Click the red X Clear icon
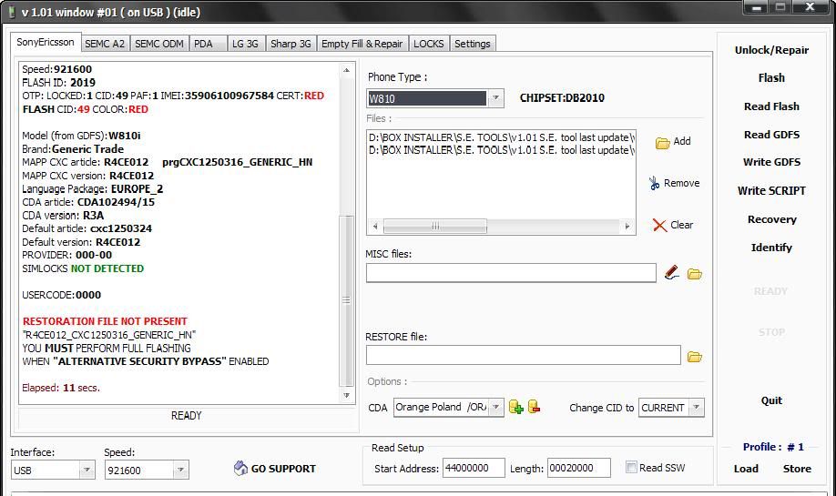Screen dimensions: 836x496 (x=659, y=226)
